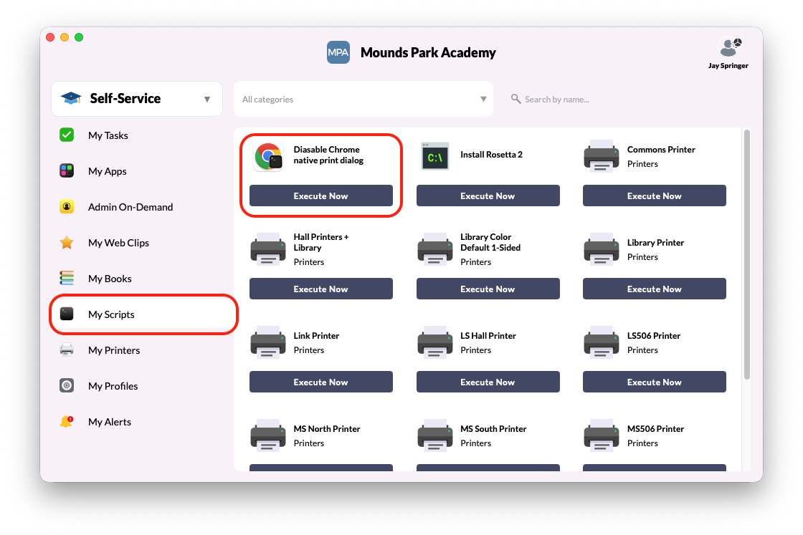The width and height of the screenshot is (803, 535).
Task: Expand the Self-Service dropdown arrow
Action: [x=207, y=100]
